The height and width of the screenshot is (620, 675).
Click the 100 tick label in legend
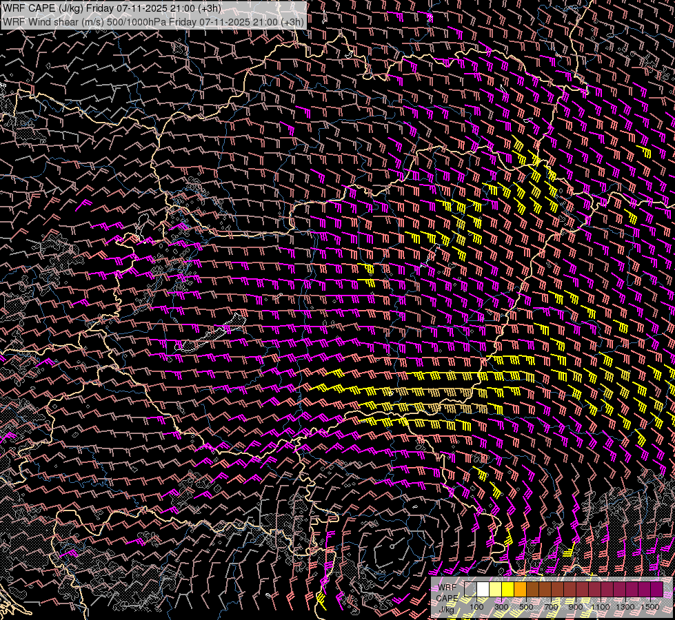point(476,607)
